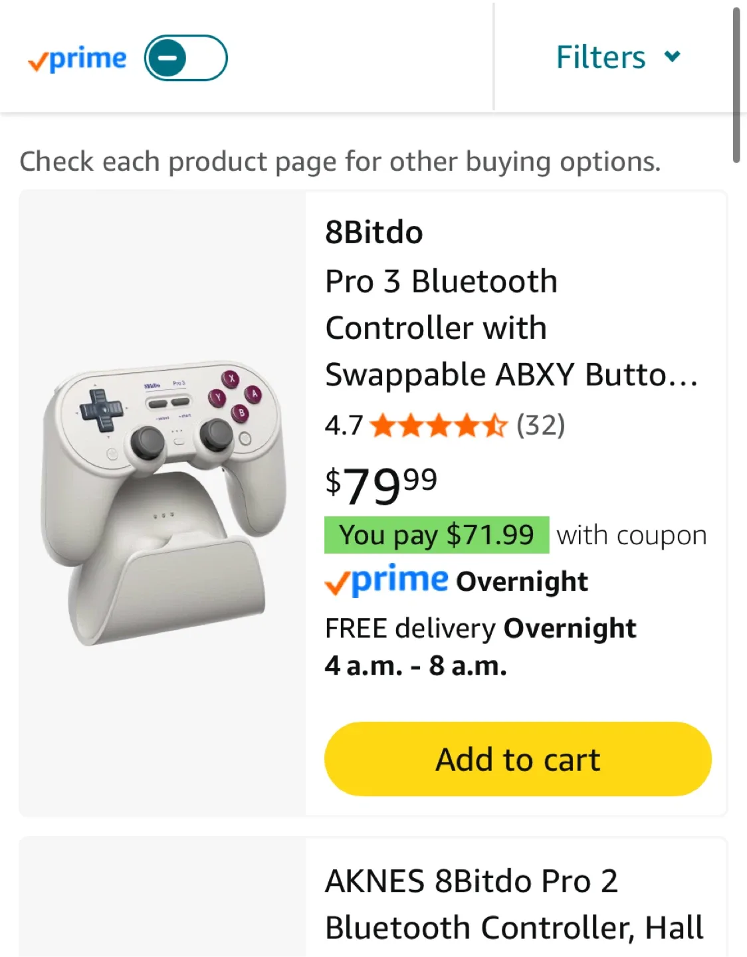Screen dimensions: 747x957
Task: Click the star rating icons
Action: click(x=439, y=425)
